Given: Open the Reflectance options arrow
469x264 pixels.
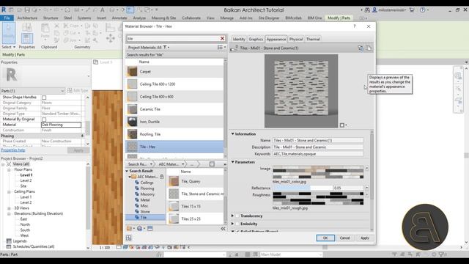Looking at the screenshot, I should click(366, 188).
